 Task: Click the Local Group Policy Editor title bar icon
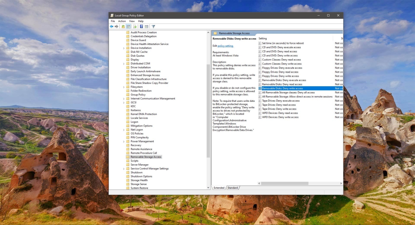point(112,15)
